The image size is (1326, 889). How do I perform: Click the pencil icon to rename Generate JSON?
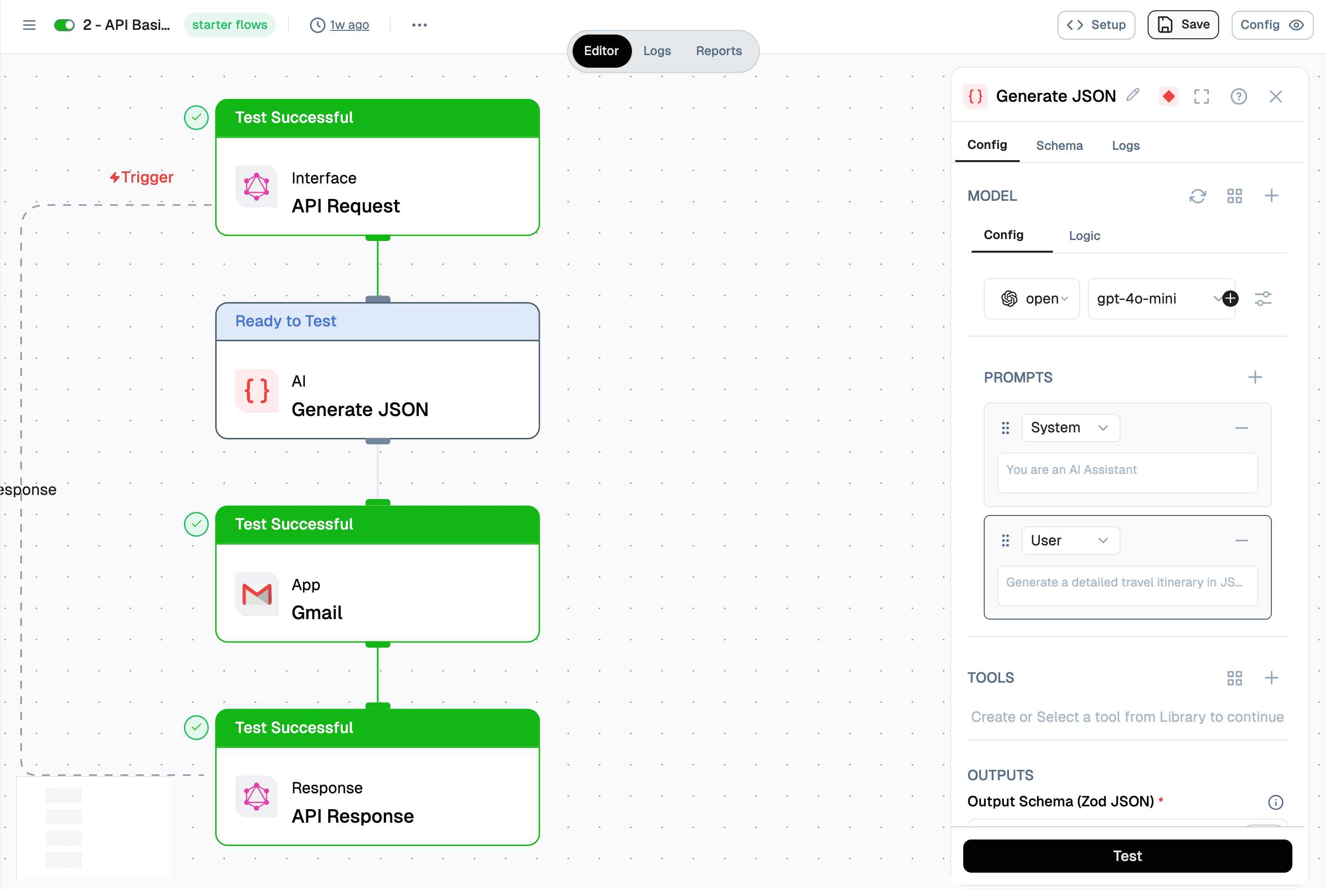1133,95
